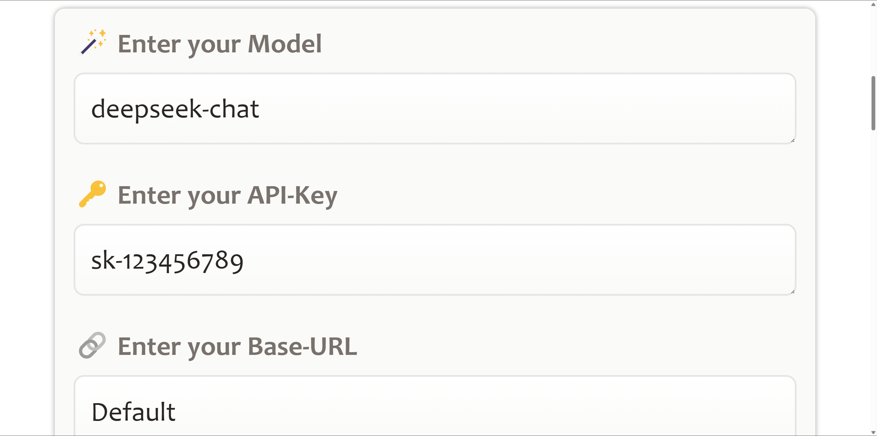Screen dimensions: 877x436
Task: Click the golden key icon
Action: coord(92,194)
